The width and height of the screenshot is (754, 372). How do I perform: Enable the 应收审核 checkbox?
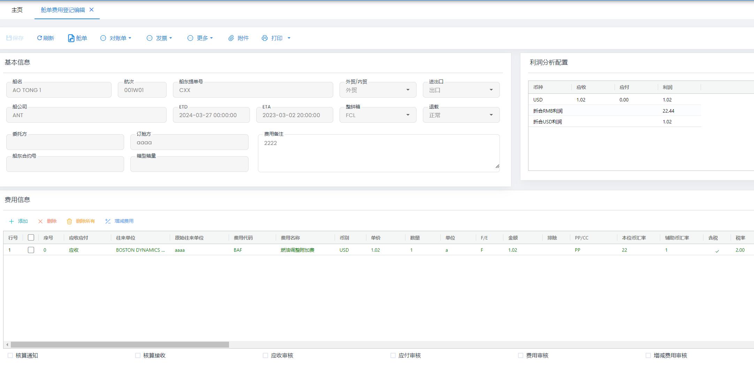pyautogui.click(x=266, y=356)
